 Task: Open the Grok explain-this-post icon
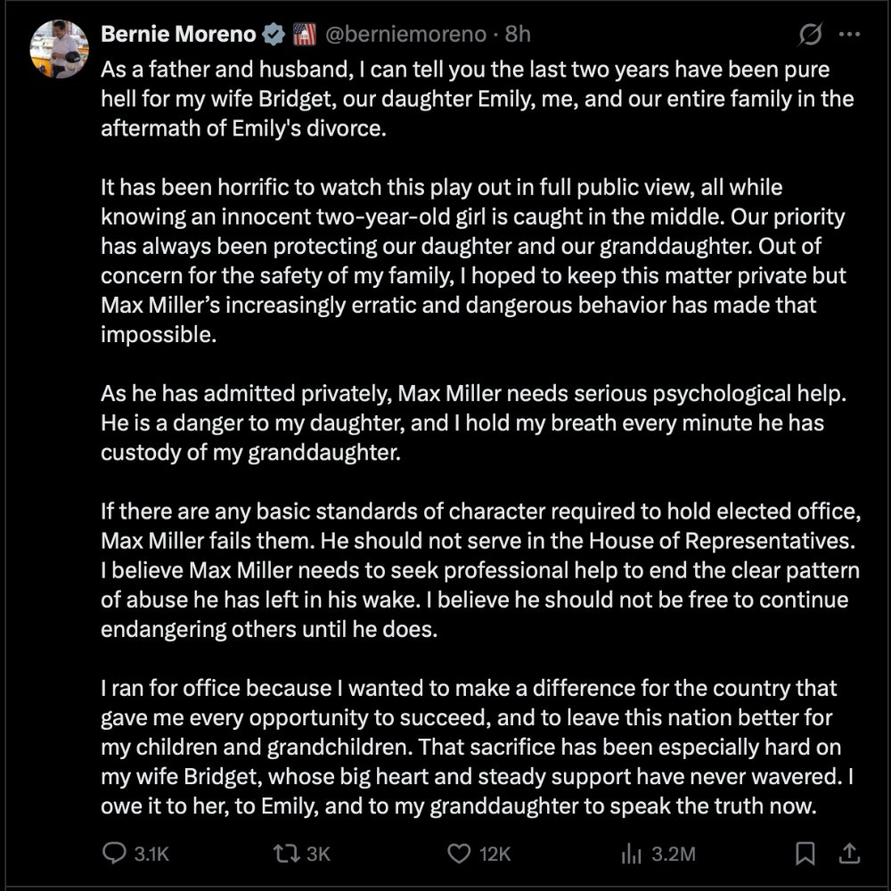point(810,35)
